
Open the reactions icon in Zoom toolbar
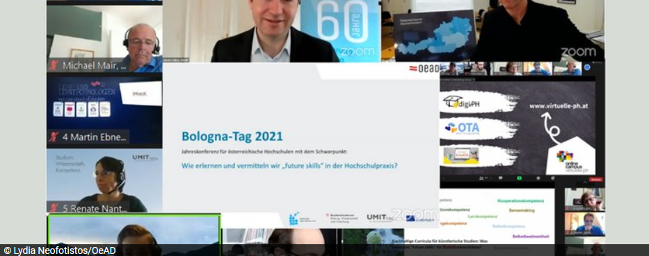tap(552, 178)
